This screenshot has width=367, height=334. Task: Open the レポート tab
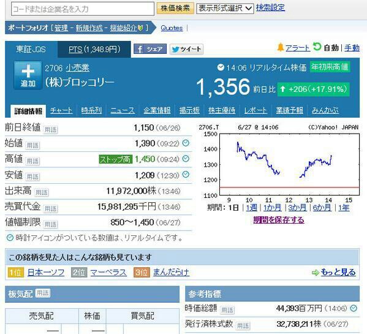click(x=255, y=110)
